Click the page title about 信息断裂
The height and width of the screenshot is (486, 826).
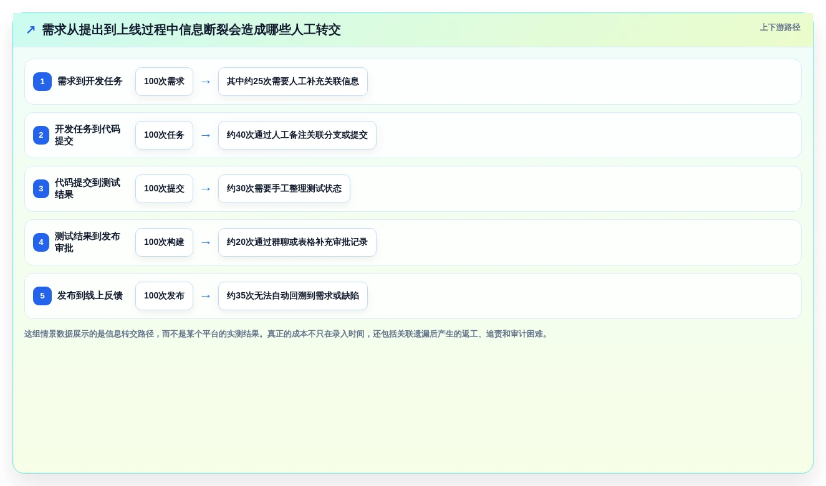[191, 30]
